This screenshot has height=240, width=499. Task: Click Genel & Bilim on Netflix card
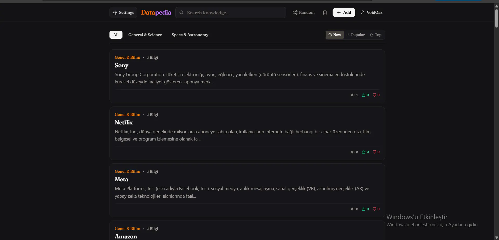pyautogui.click(x=127, y=115)
